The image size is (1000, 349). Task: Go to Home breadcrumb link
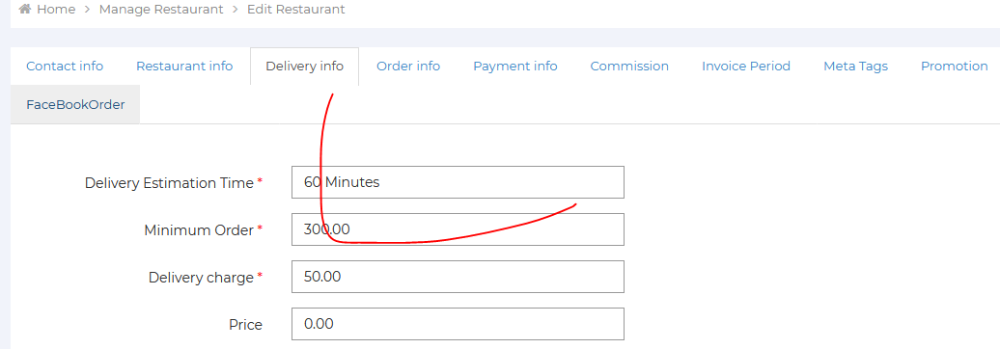click(56, 10)
